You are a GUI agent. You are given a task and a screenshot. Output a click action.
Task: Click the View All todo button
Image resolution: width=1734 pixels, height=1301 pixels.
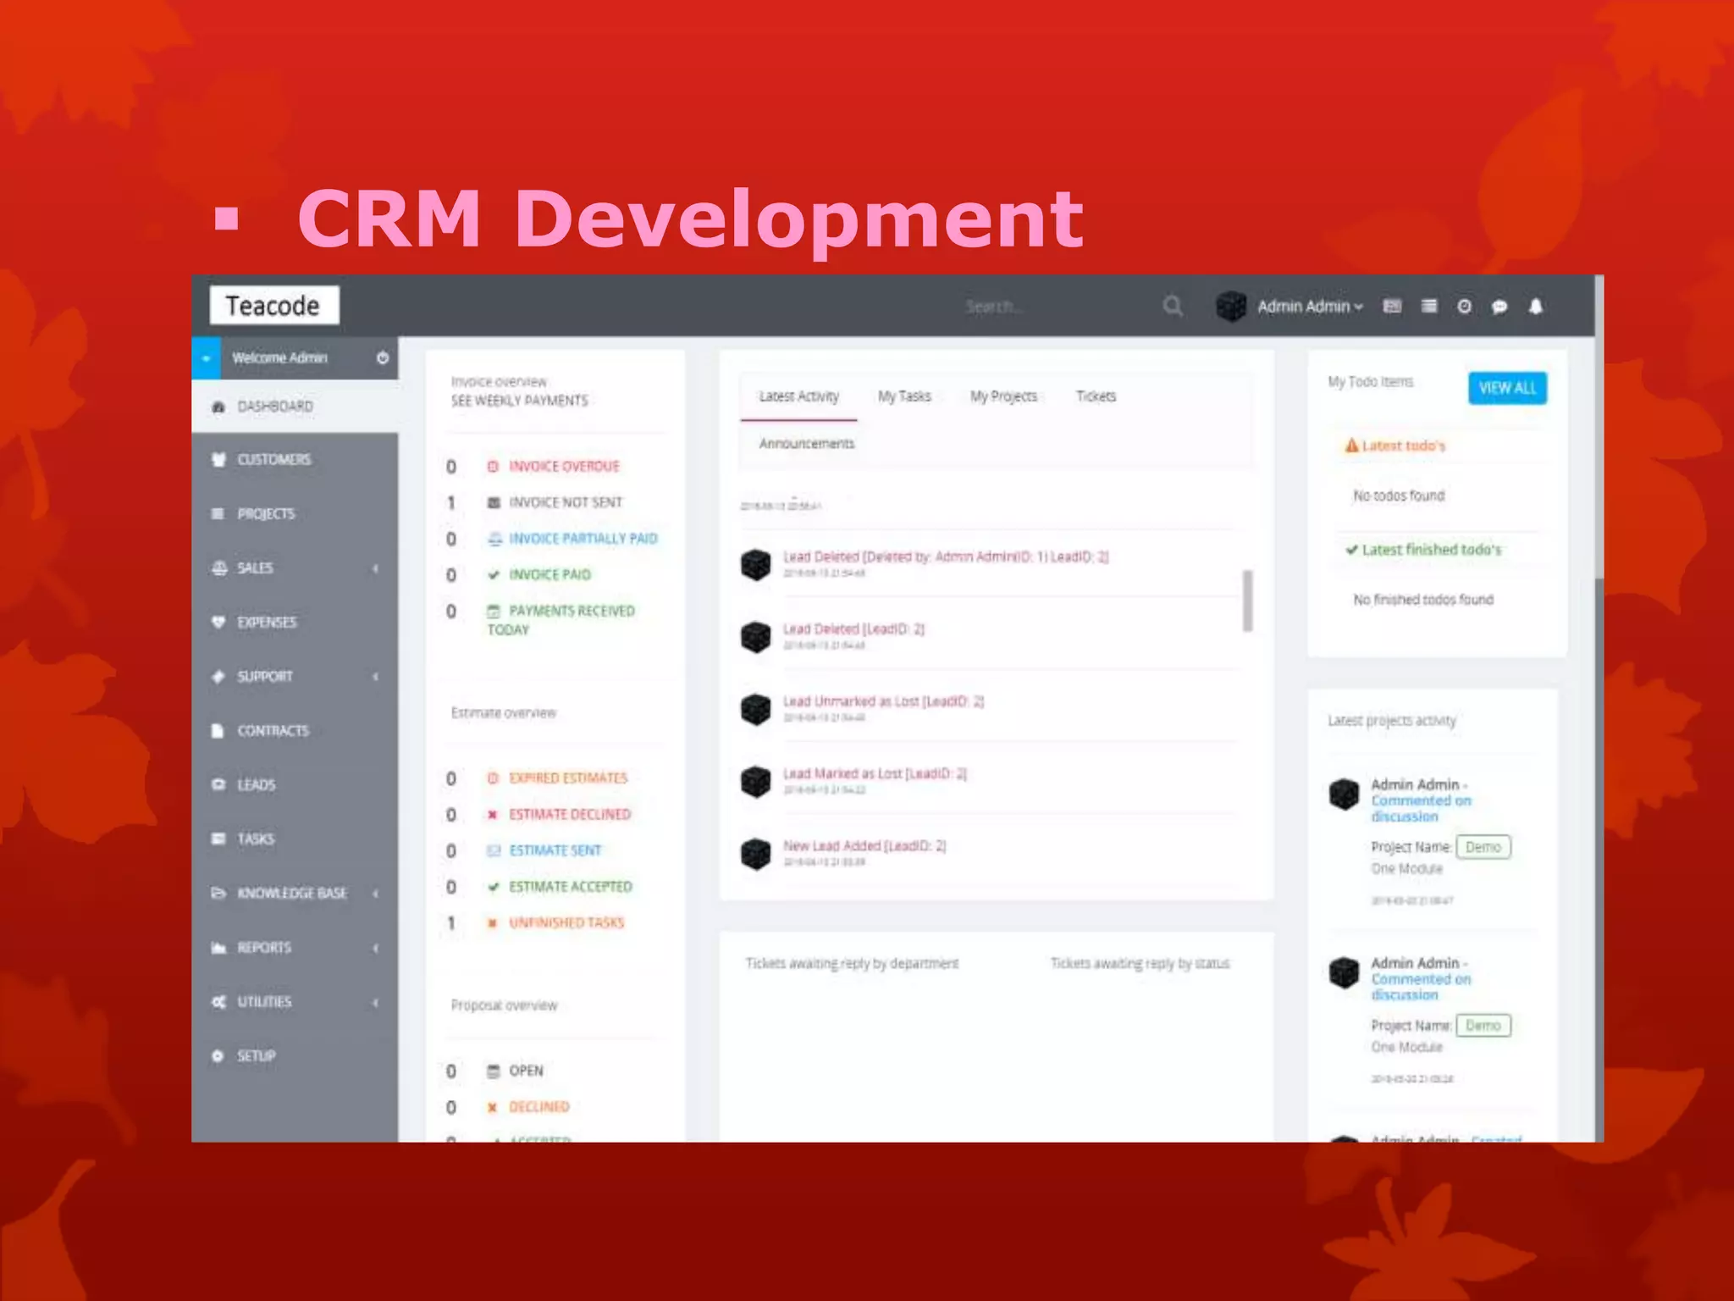(1507, 388)
